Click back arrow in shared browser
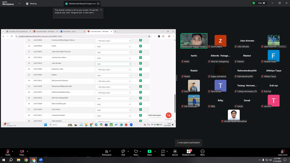This screenshot has width=290, height=163. pyautogui.click(x=4, y=36)
